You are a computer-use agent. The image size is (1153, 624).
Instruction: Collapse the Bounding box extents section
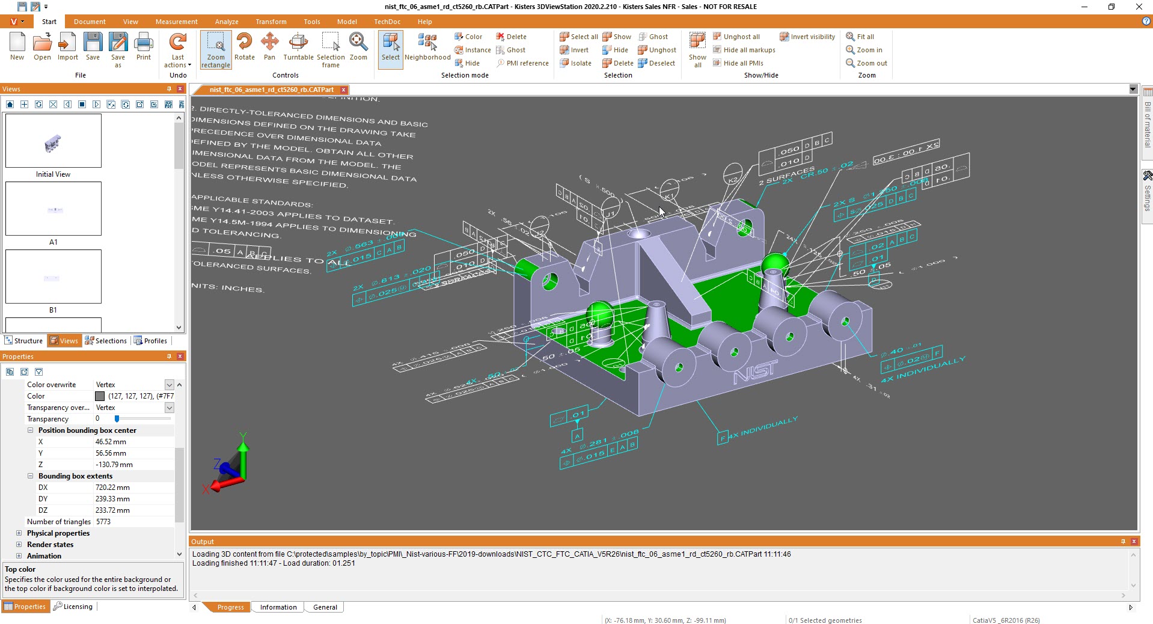coord(30,476)
